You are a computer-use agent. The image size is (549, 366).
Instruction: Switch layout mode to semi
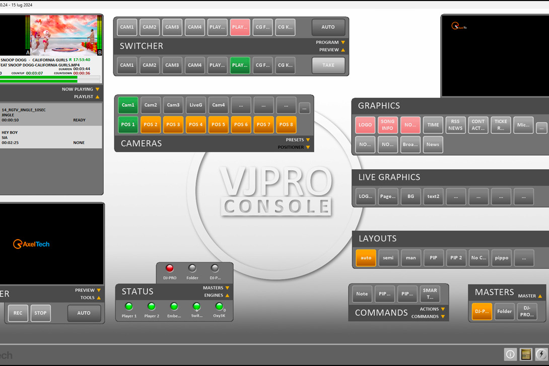point(388,258)
